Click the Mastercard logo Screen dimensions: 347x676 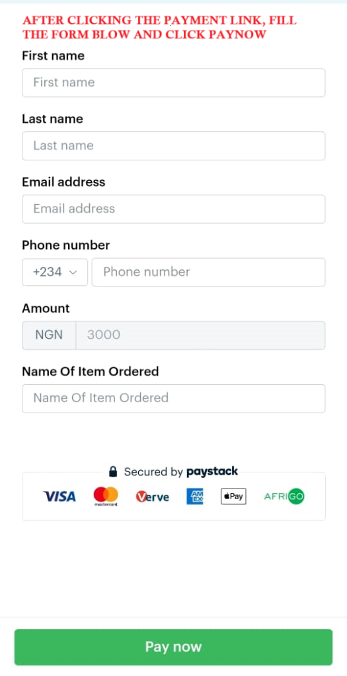click(106, 496)
